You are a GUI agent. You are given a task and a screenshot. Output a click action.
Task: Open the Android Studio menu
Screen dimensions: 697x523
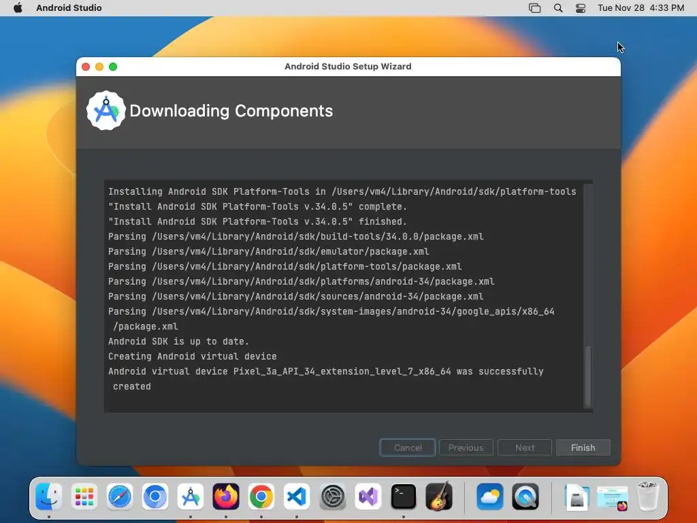click(x=69, y=8)
